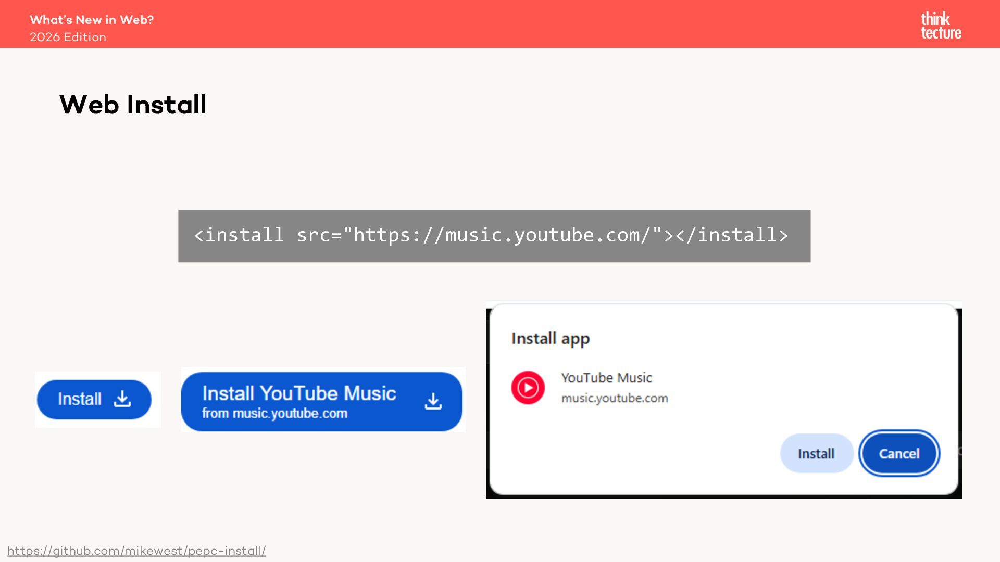Click the 2026 Edition subtitle
The width and height of the screenshot is (1000, 562).
click(68, 37)
